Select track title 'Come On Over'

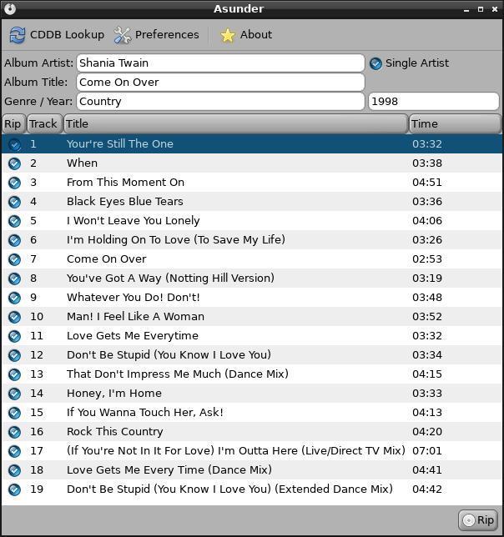[107, 258]
